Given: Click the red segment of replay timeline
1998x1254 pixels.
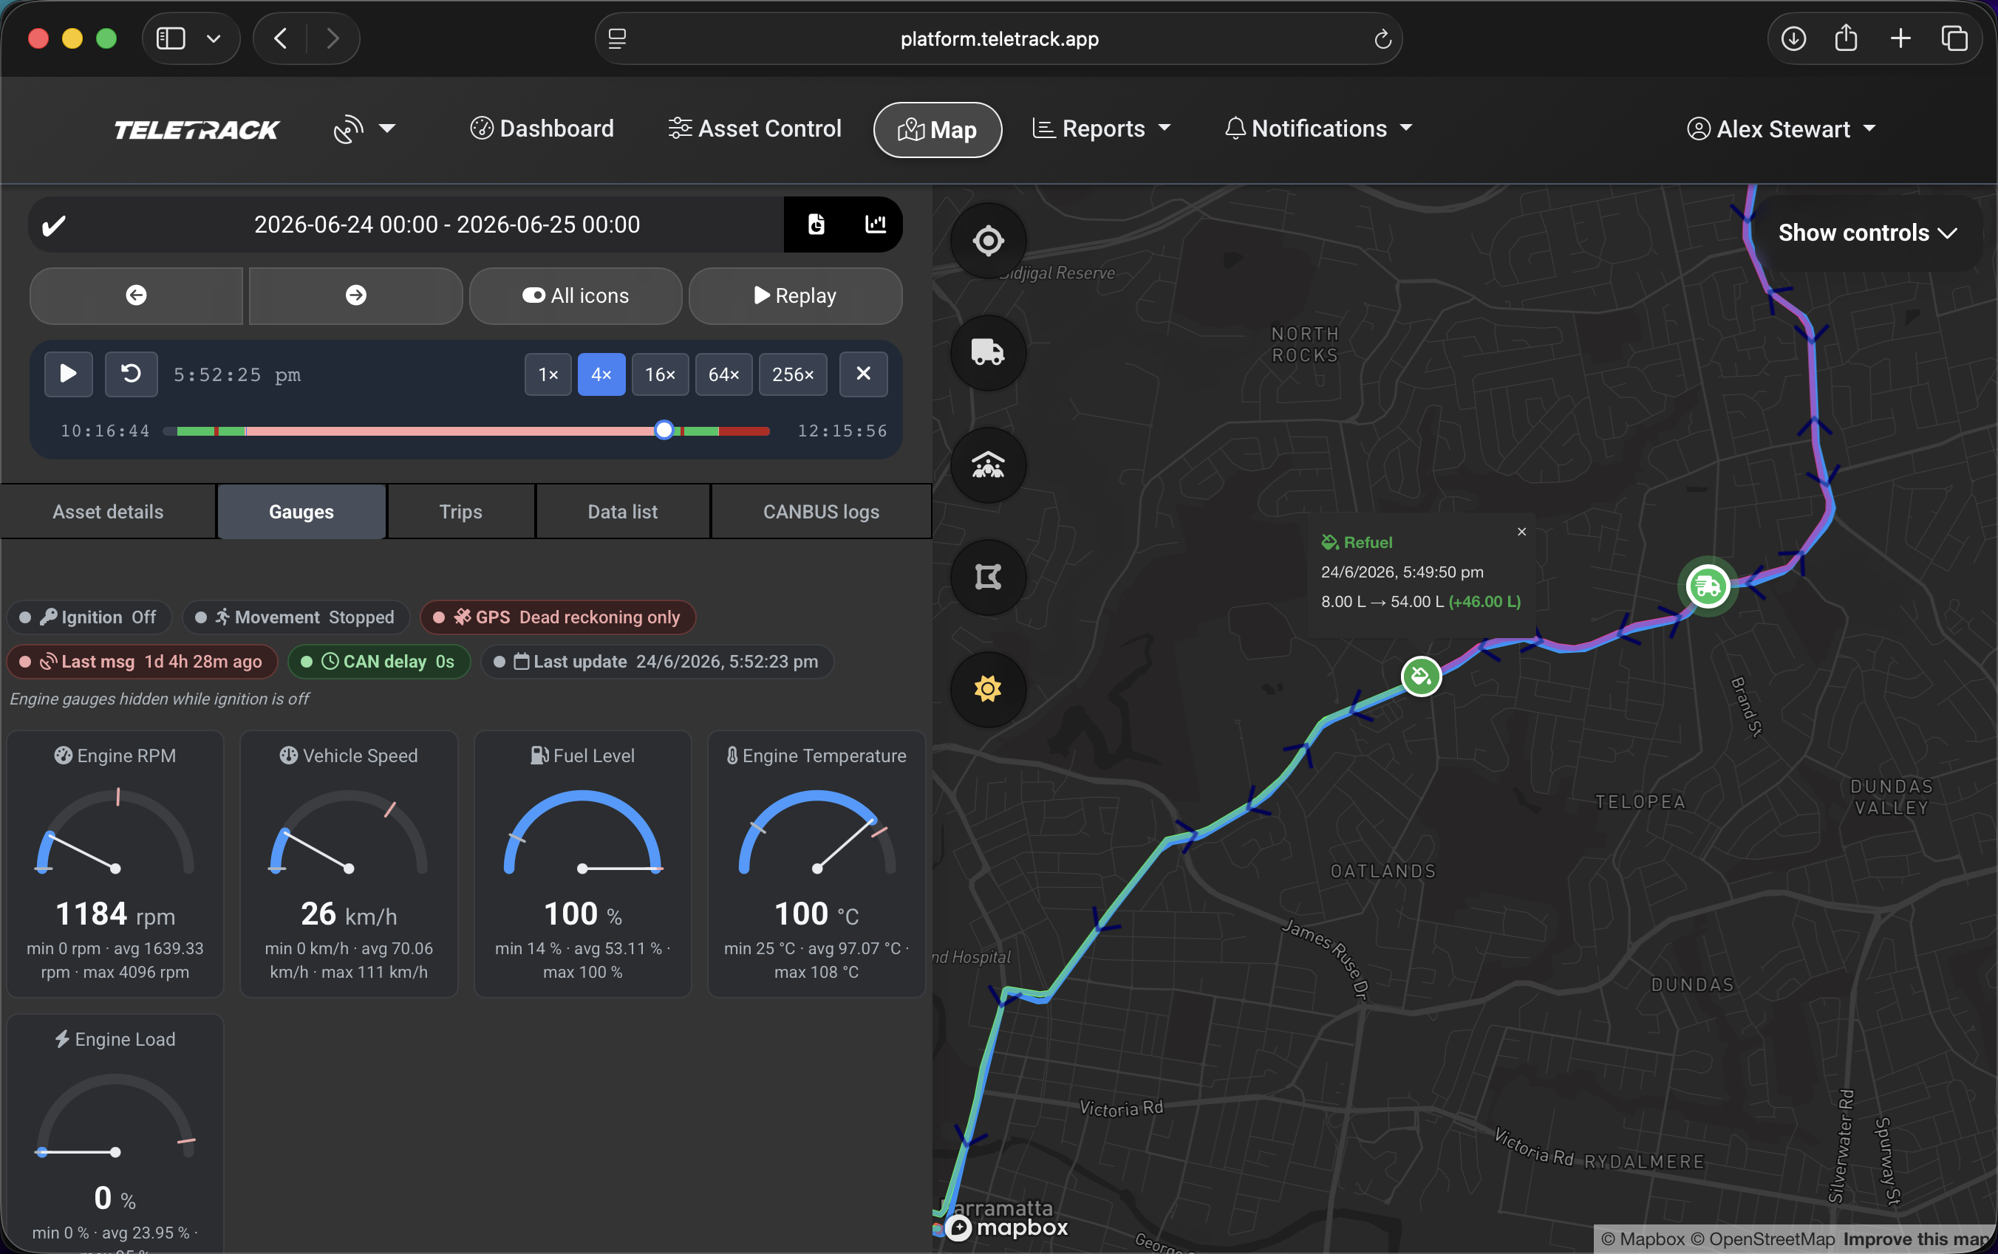Looking at the screenshot, I should [744, 431].
